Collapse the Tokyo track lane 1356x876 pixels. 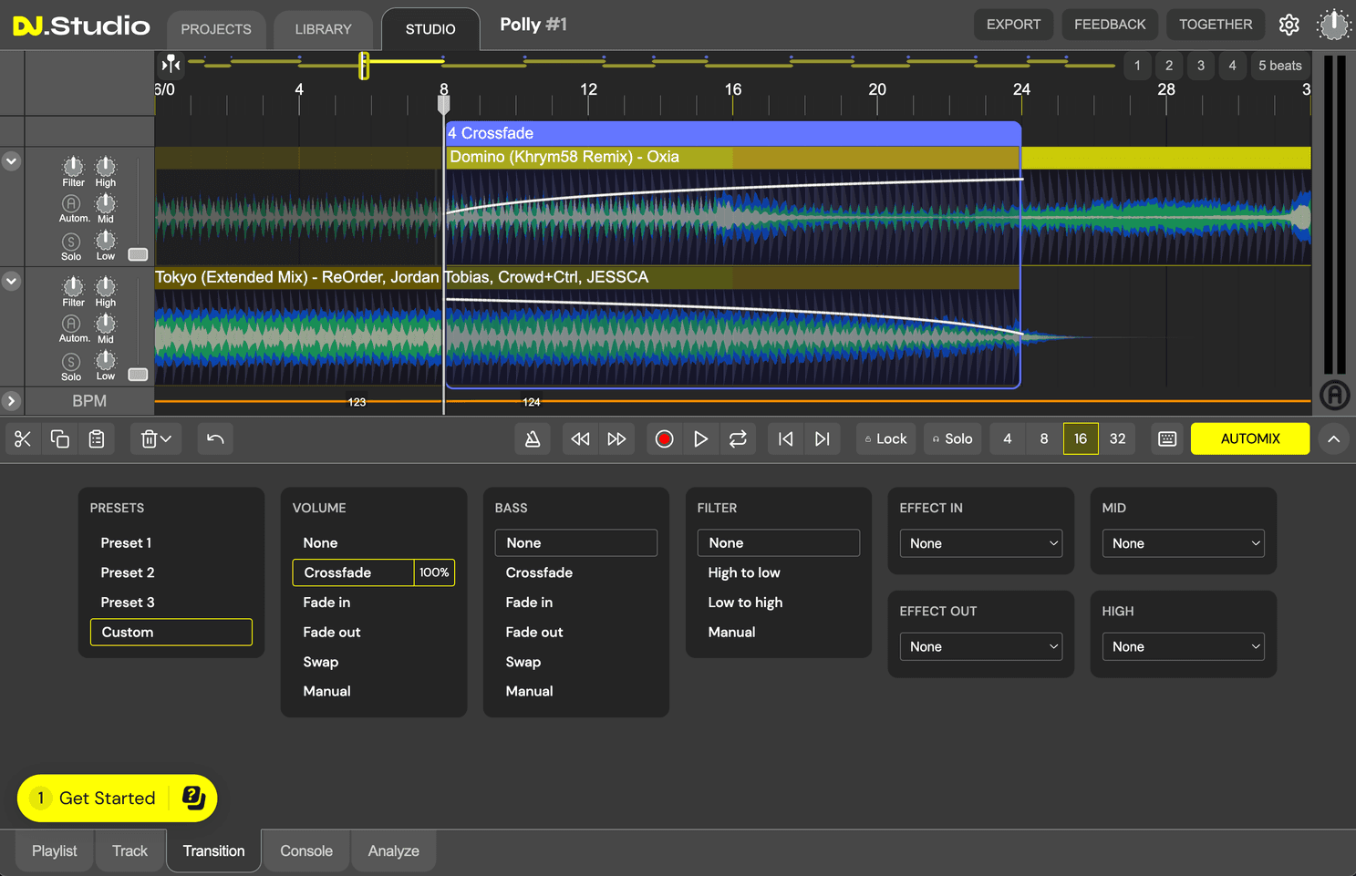tap(11, 281)
